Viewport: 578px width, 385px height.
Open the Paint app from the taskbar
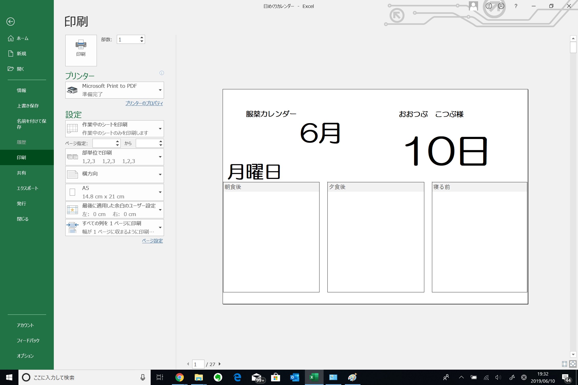[x=353, y=377]
